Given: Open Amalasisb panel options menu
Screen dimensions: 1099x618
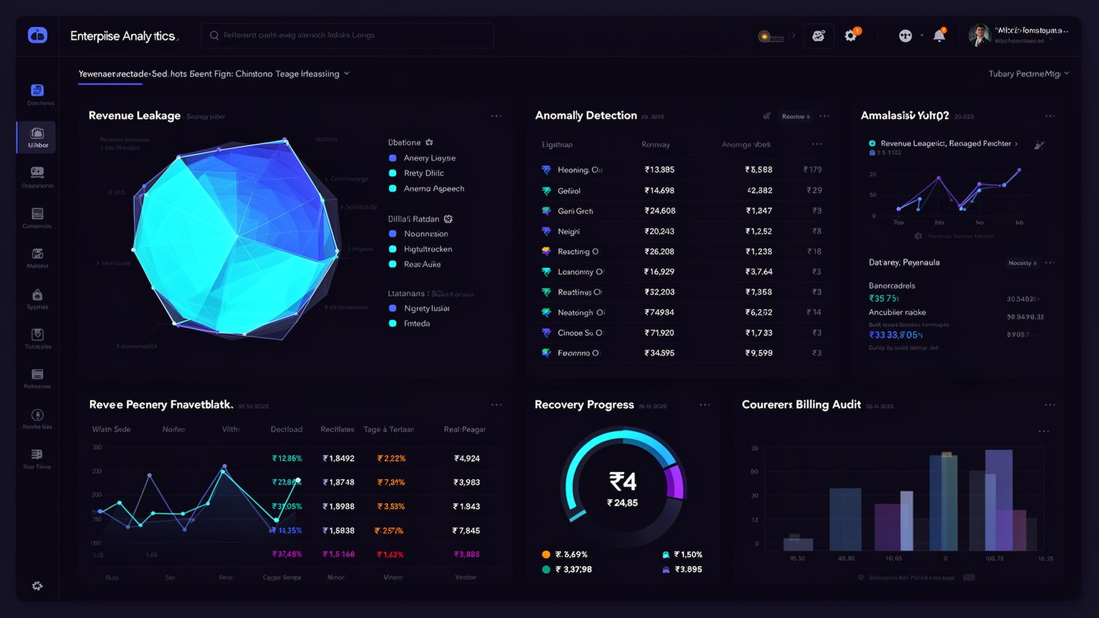Looking at the screenshot, I should pyautogui.click(x=1050, y=116).
